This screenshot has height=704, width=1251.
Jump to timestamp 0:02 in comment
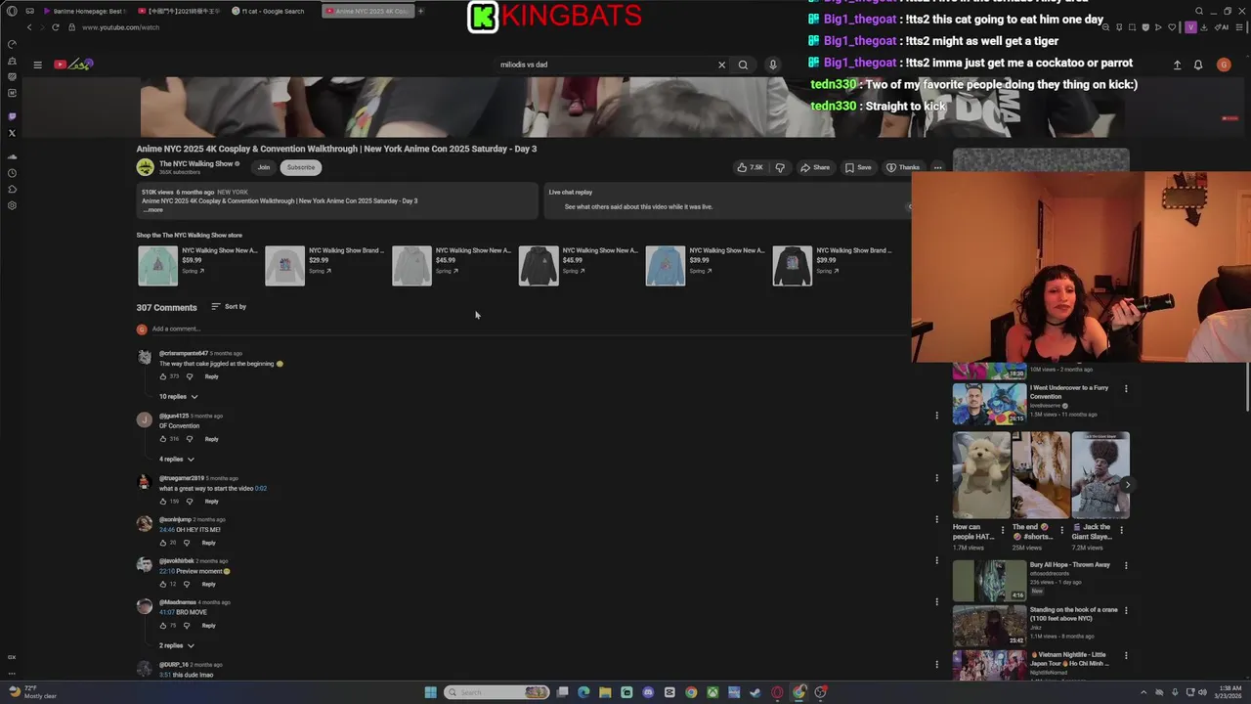coord(261,489)
